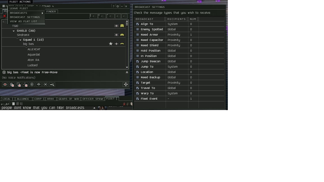The image size is (324, 182).
Task: Click the branching nodes broadcast icon
Action: [x=52, y=84]
